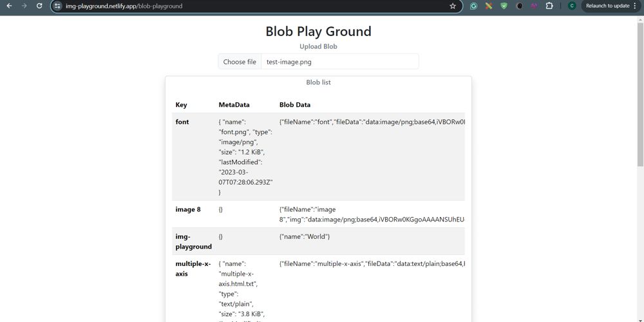Bookmark this page with the star icon
This screenshot has width=644, height=322.
[453, 6]
